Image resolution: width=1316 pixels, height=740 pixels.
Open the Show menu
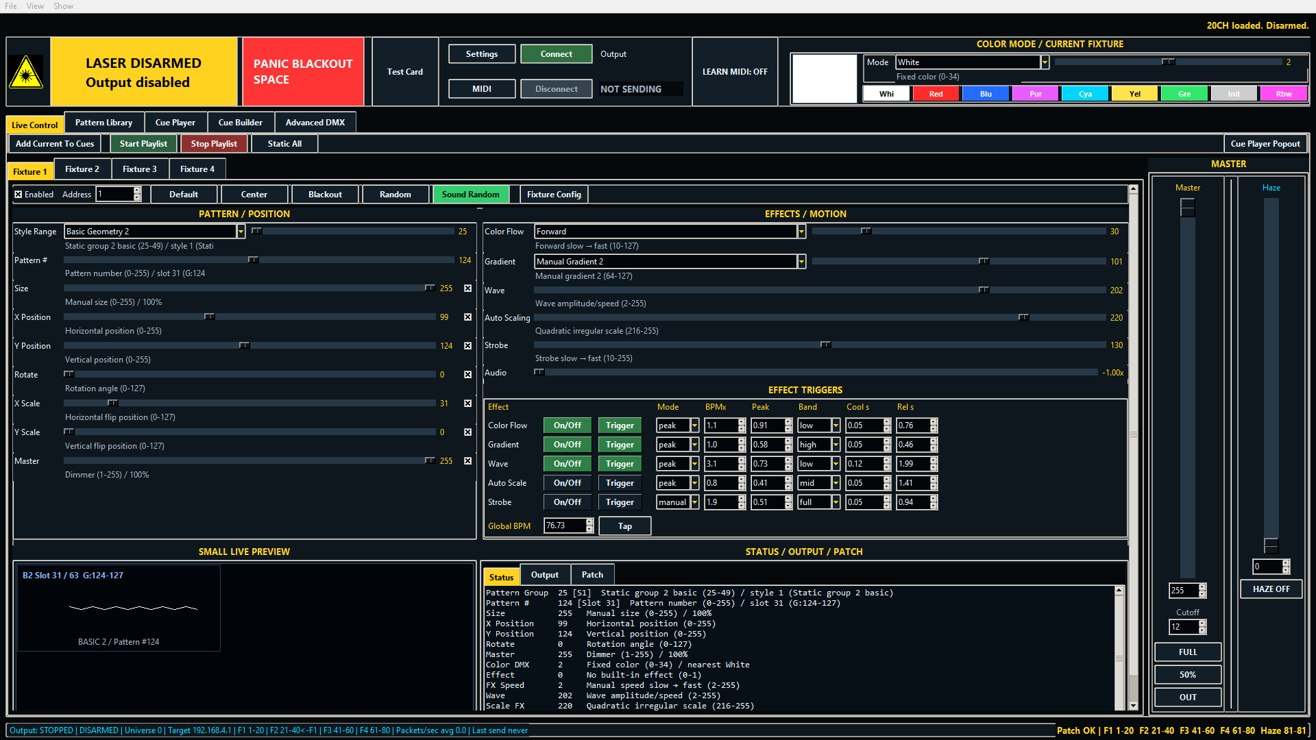[x=63, y=6]
